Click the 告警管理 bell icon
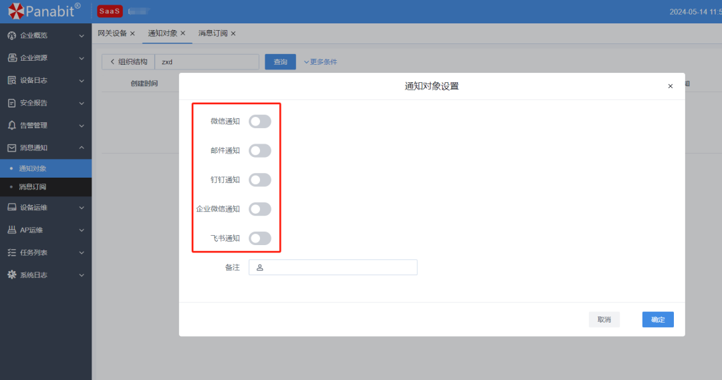Screen dimensions: 722x380 [12, 125]
